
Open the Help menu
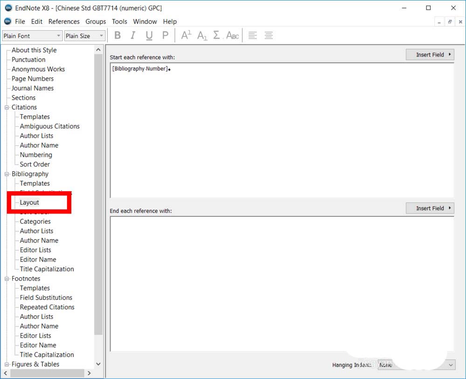pyautogui.click(x=170, y=21)
